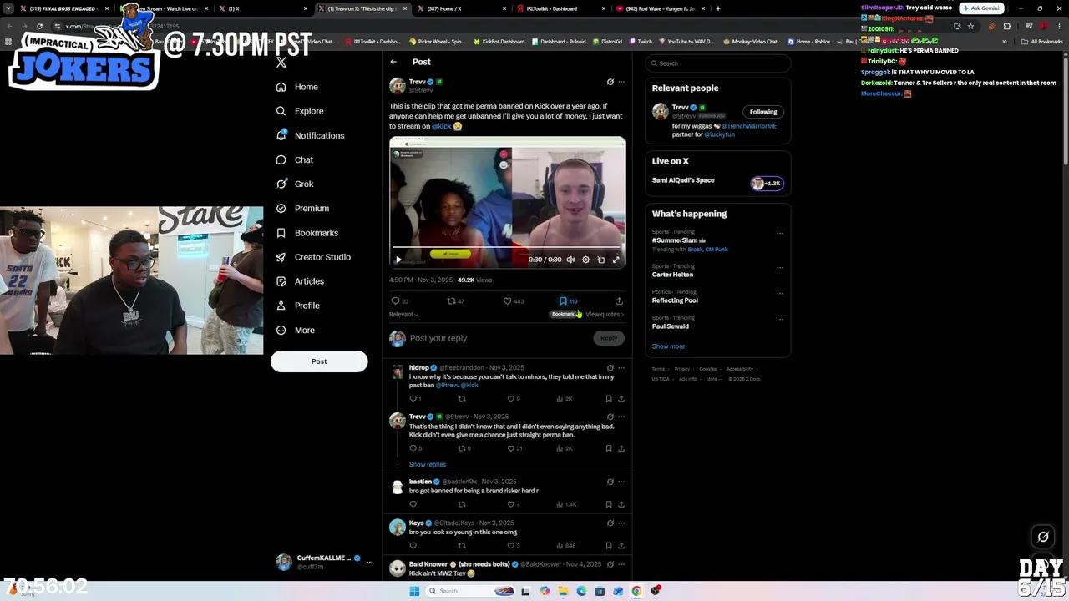Open account switcher for CuffemKALLME

tap(326, 562)
